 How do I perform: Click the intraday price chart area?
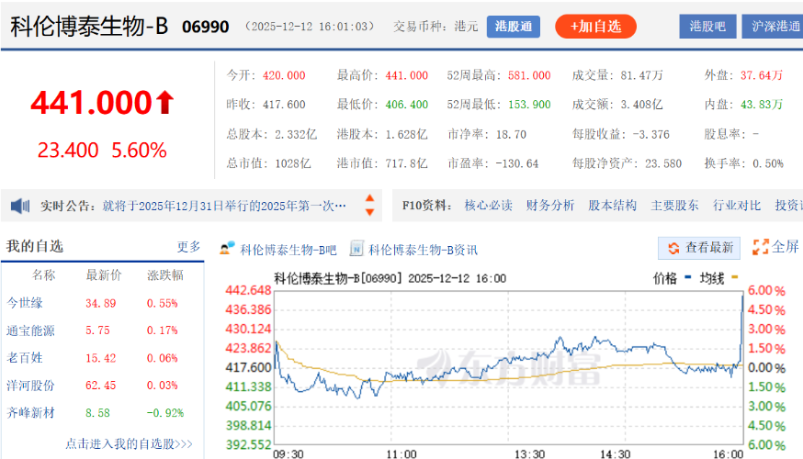(508, 367)
